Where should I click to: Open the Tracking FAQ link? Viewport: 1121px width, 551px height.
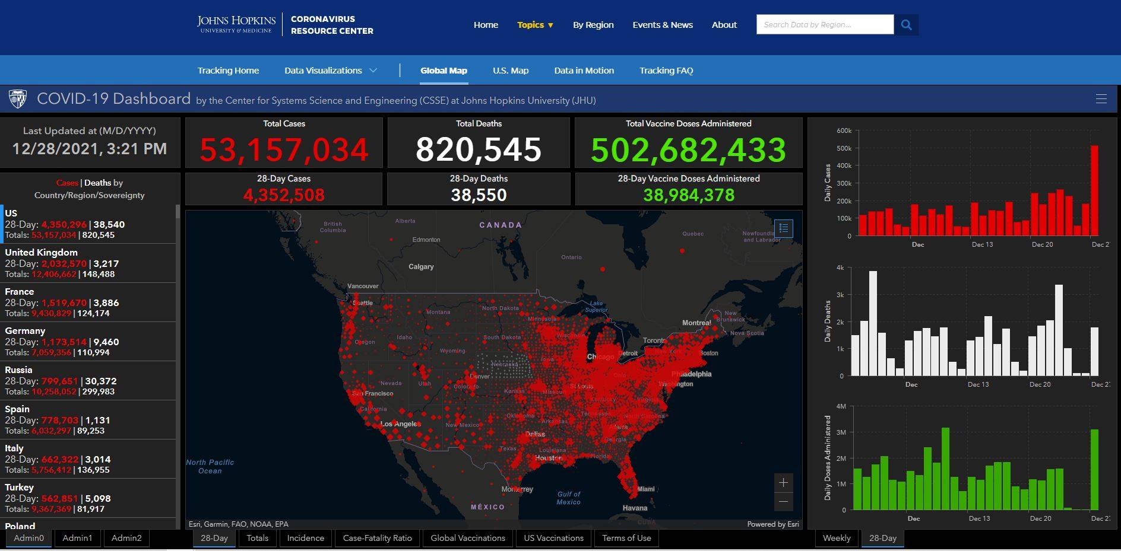[x=666, y=71]
